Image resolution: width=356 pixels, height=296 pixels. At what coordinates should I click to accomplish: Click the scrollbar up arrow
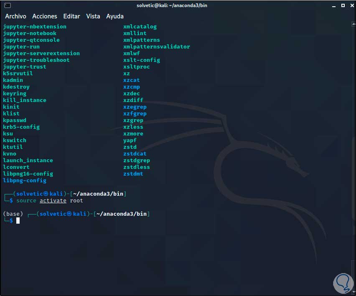coord(353,24)
